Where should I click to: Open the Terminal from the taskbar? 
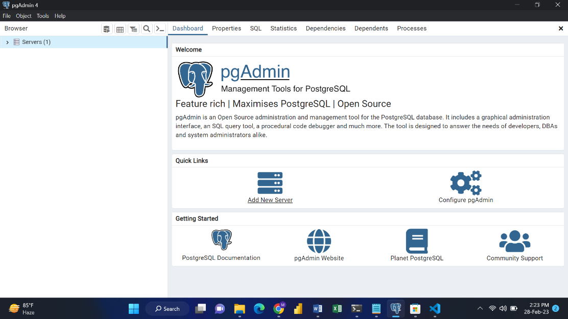coord(357,309)
